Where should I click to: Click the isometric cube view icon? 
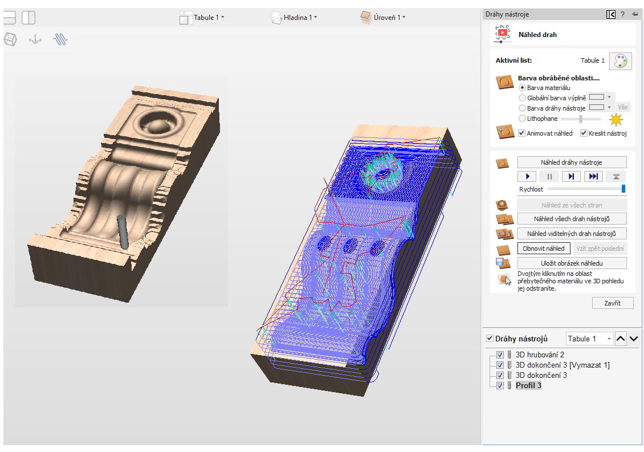(x=10, y=39)
